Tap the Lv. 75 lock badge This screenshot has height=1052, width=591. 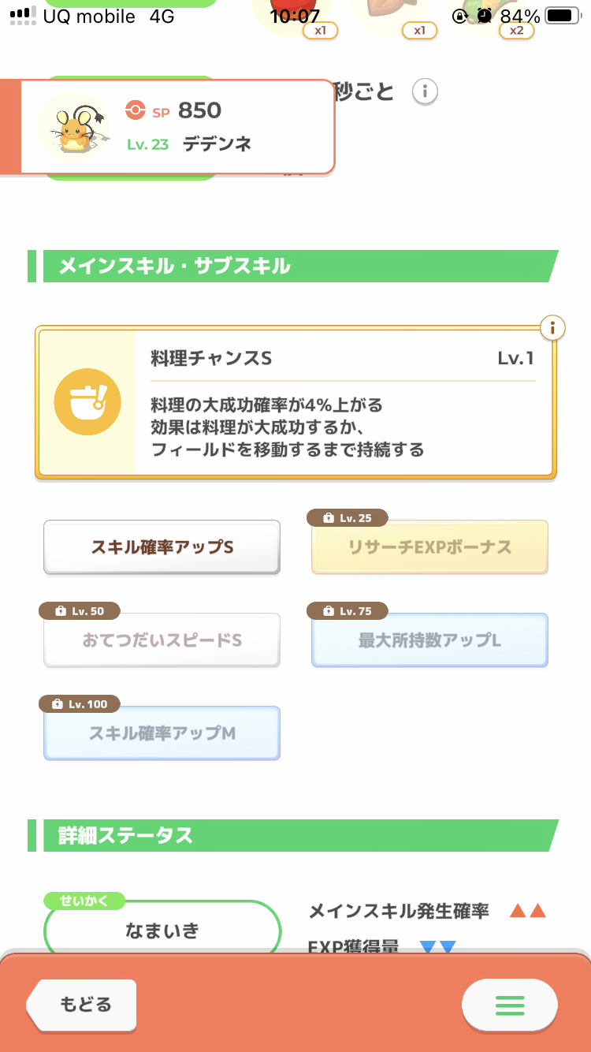(350, 610)
